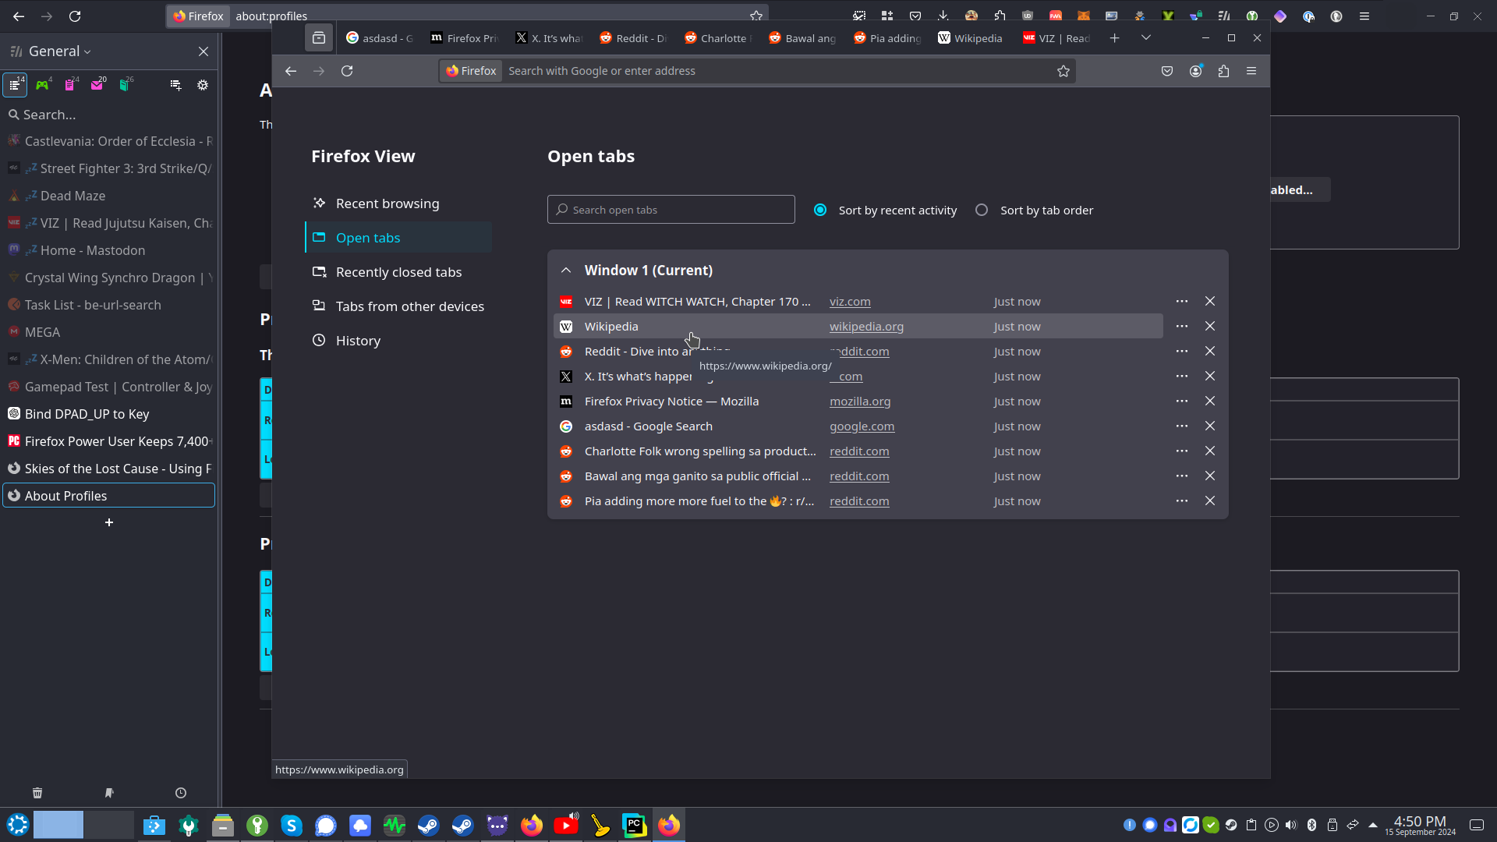Click the Sidebery Search... field

(x=109, y=115)
